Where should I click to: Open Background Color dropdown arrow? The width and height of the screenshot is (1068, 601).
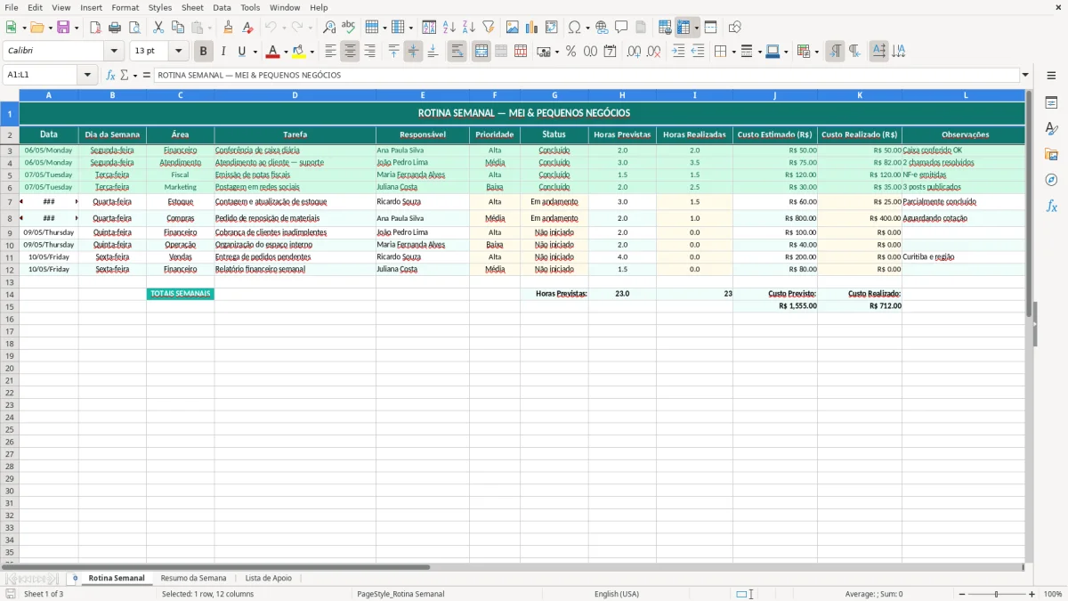[312, 52]
